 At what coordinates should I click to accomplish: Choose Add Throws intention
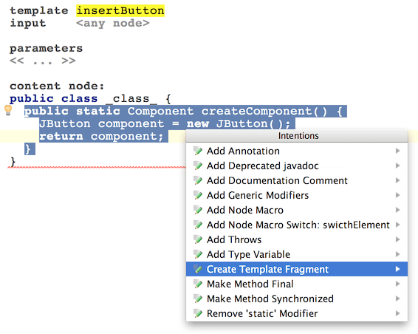click(297, 239)
